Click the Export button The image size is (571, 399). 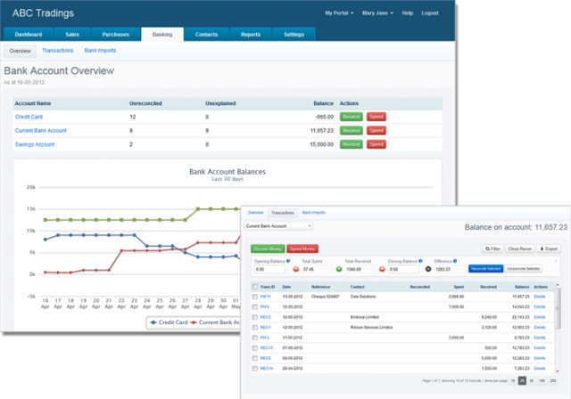coord(549,248)
